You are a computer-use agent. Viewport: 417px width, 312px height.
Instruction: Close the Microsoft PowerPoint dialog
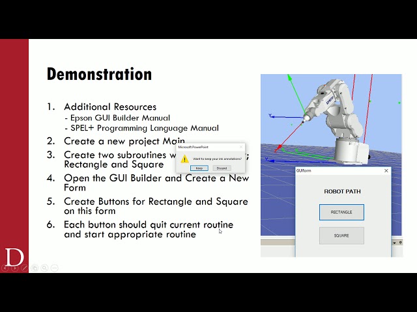[x=241, y=147]
